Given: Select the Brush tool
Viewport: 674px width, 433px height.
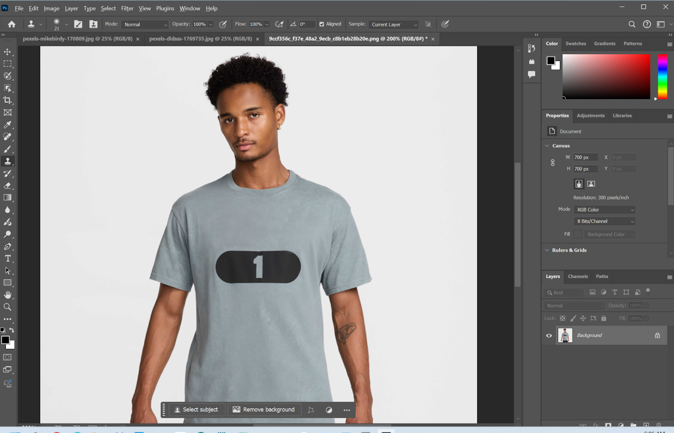Looking at the screenshot, I should [x=8, y=149].
